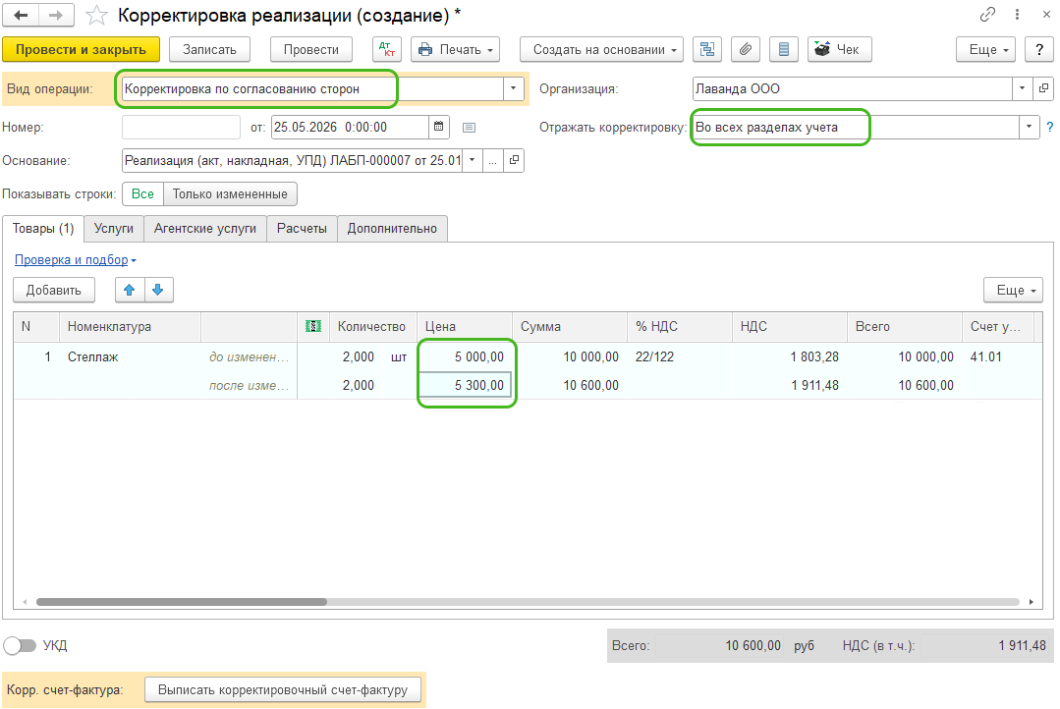Choose Основание via ellipsis button
The width and height of the screenshot is (1060, 709).
[493, 160]
